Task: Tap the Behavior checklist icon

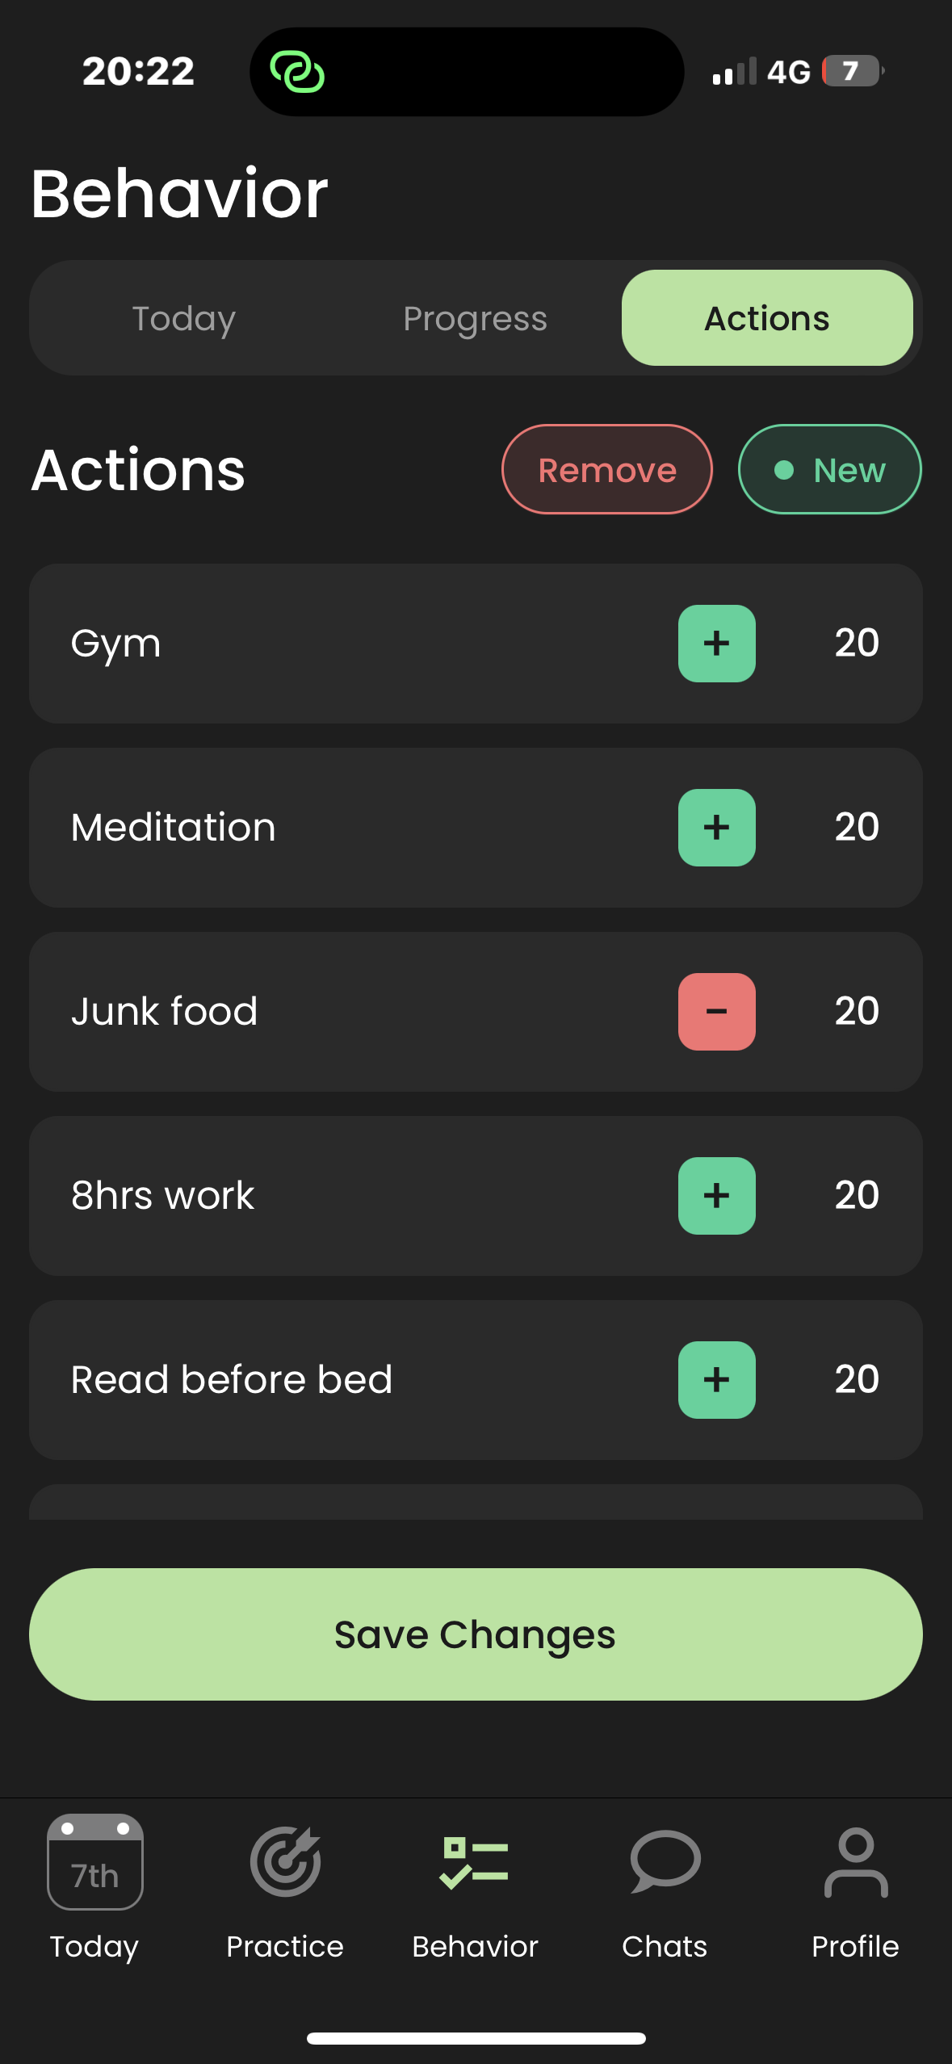Action: point(475,1861)
